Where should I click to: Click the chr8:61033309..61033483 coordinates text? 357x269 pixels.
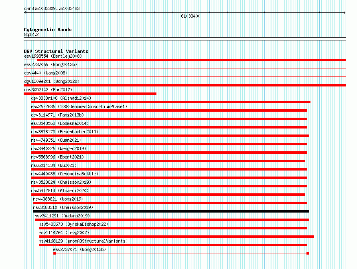[x=52, y=9]
